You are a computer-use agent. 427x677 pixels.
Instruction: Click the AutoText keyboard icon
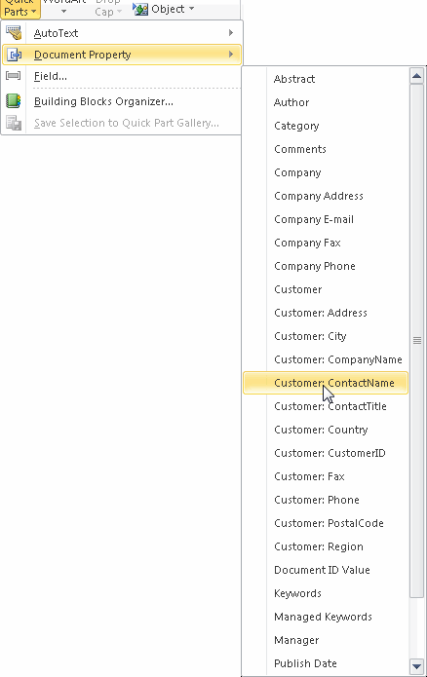(14, 33)
